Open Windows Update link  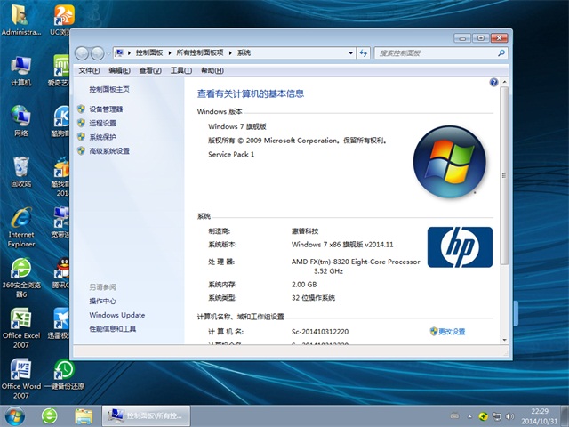coord(116,315)
